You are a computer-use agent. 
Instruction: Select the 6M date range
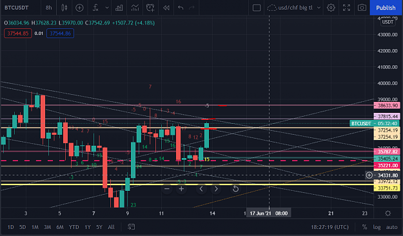pos(60,227)
